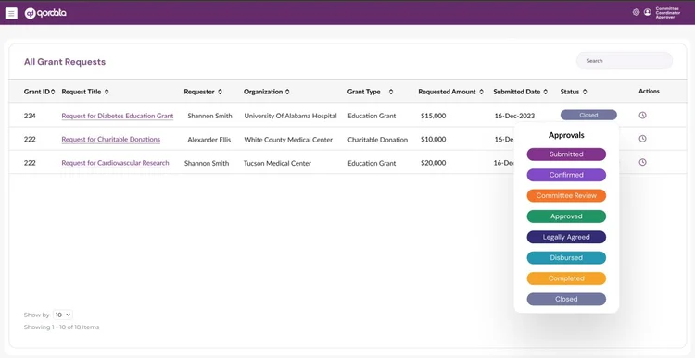Click the All Grant Requests heading

[65, 62]
